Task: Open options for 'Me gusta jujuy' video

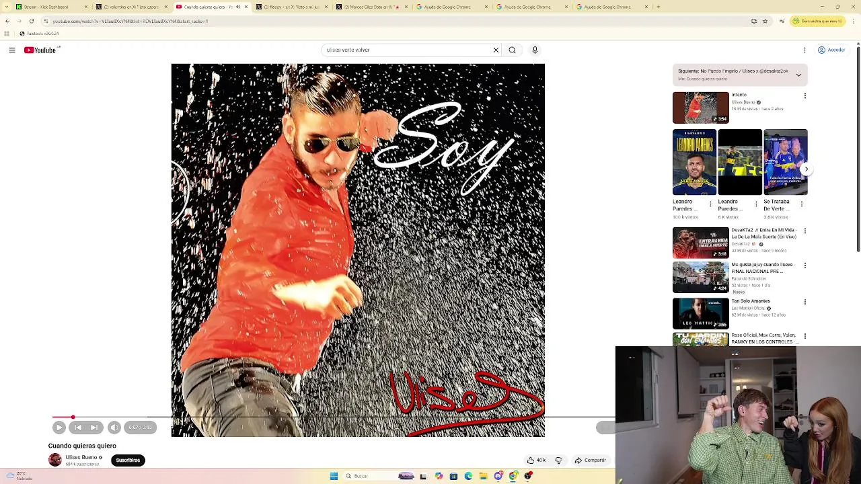Action: [804, 266]
